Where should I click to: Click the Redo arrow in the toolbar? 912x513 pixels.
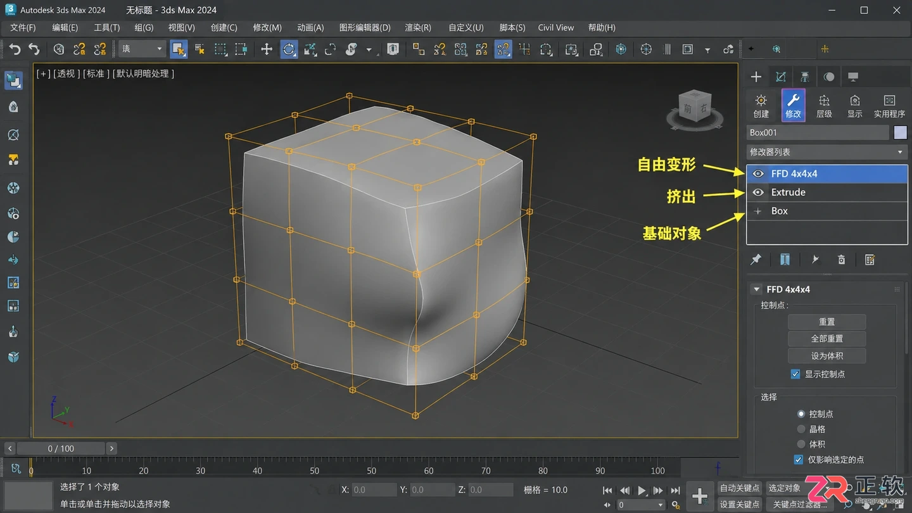(x=34, y=49)
